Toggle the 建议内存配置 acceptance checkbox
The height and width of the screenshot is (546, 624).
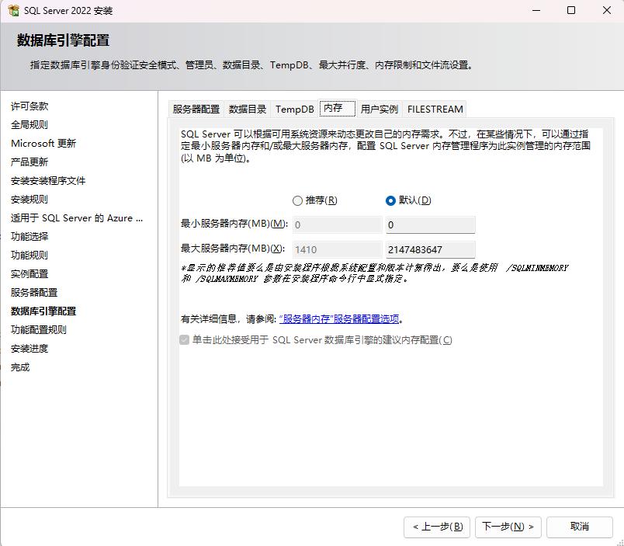[185, 340]
